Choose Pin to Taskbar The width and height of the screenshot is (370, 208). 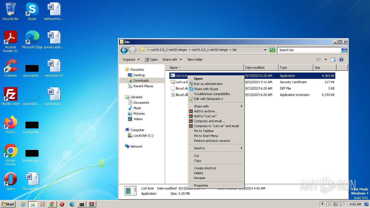(216, 131)
